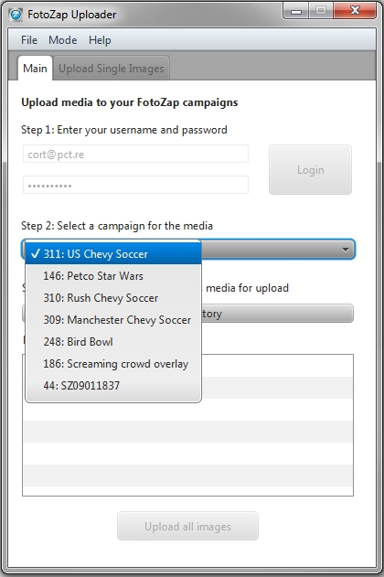Image resolution: width=384 pixels, height=577 pixels.
Task: Click the FotoZap app icon in title bar
Action: click(16, 15)
